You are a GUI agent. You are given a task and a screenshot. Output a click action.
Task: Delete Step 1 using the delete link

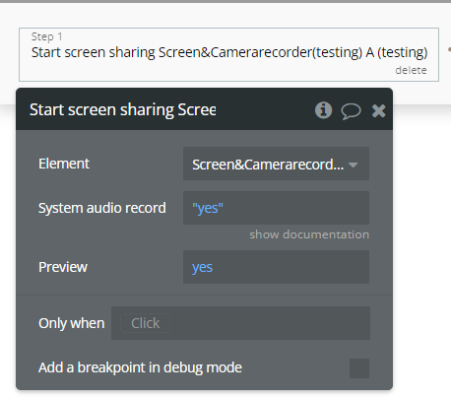(x=411, y=70)
